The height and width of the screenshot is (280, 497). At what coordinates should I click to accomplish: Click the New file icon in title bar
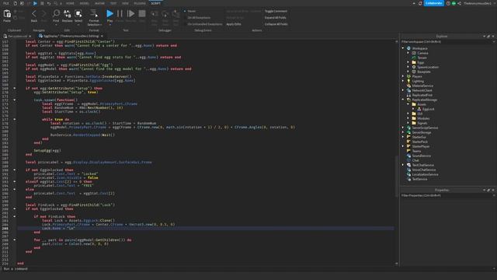[x=15, y=3]
